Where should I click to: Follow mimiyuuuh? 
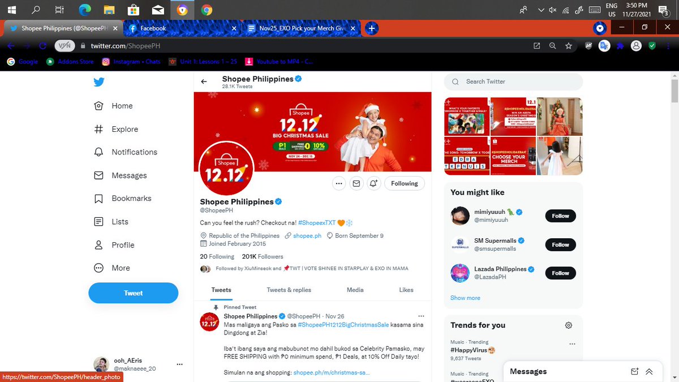click(x=561, y=216)
